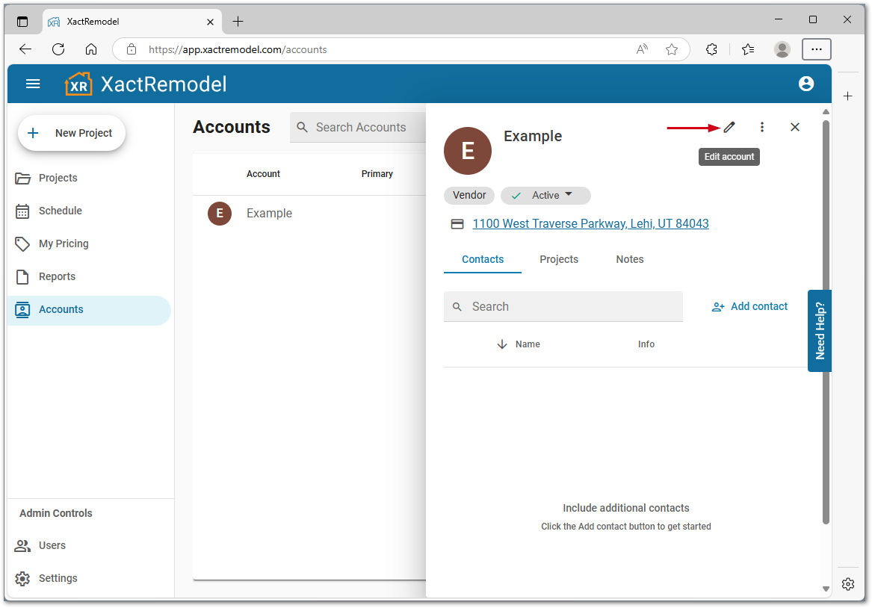Select the XactRemodel browser tab

132,22
